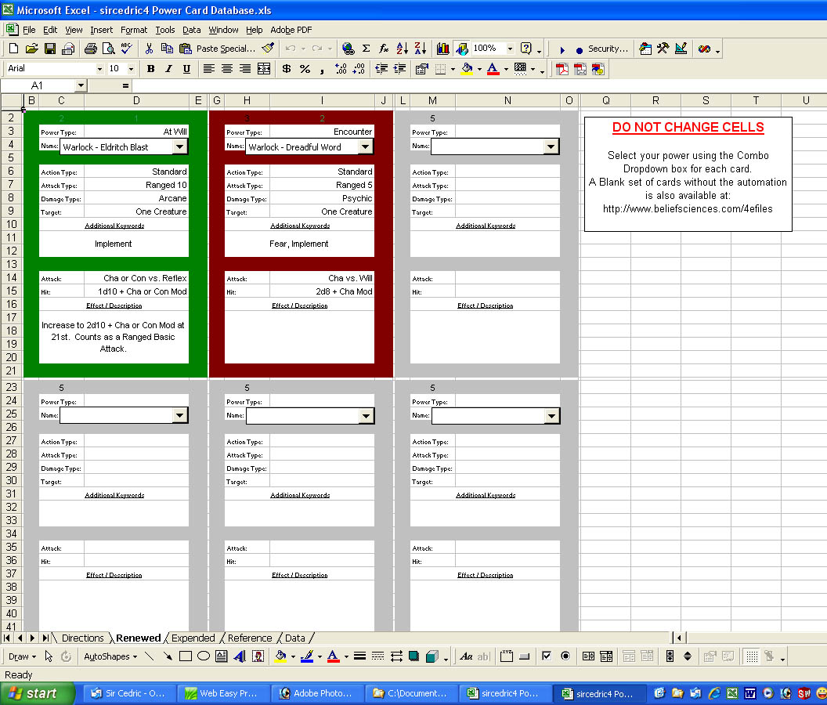
Task: Open the Data menu
Action: (191, 30)
